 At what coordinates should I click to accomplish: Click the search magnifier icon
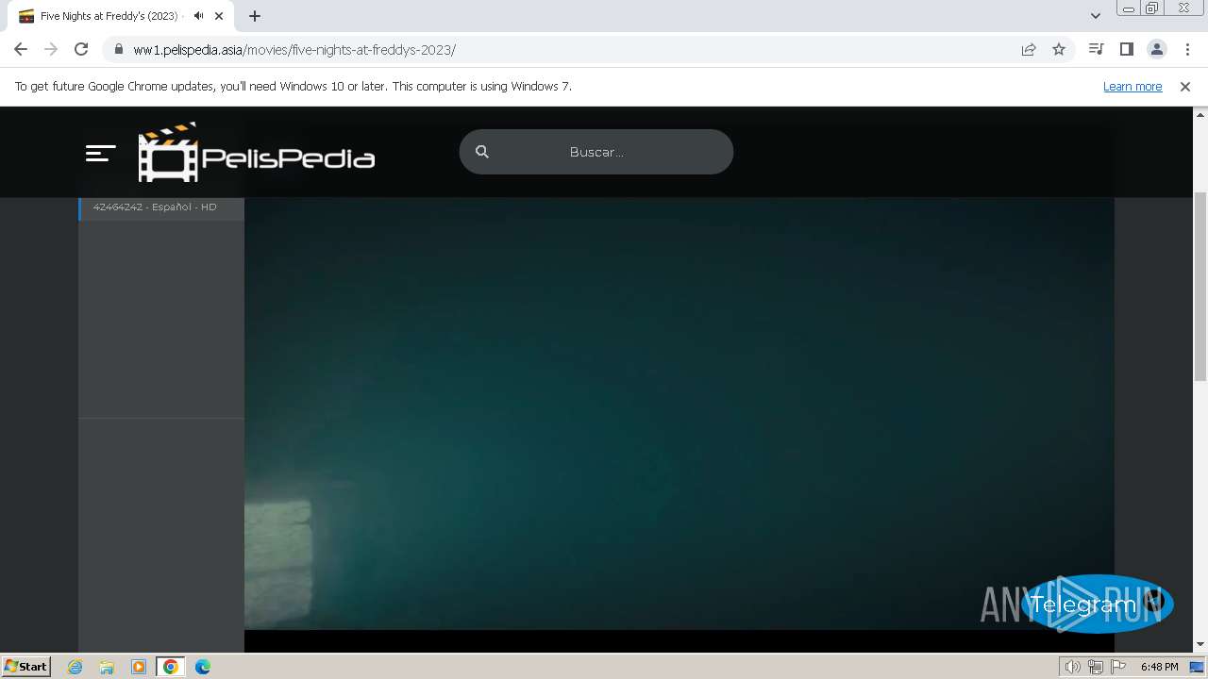point(482,152)
